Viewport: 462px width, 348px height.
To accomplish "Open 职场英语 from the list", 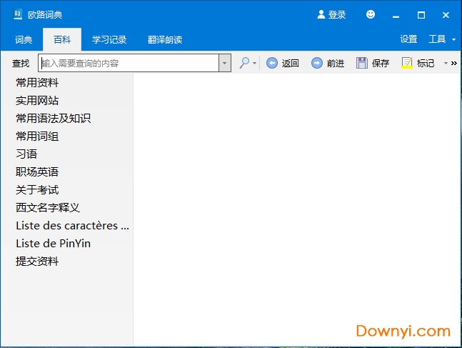I will click(37, 171).
